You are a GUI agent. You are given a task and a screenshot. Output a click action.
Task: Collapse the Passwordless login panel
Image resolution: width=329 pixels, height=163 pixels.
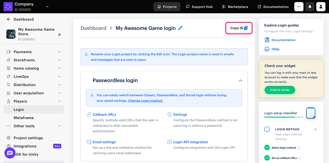[x=240, y=81]
